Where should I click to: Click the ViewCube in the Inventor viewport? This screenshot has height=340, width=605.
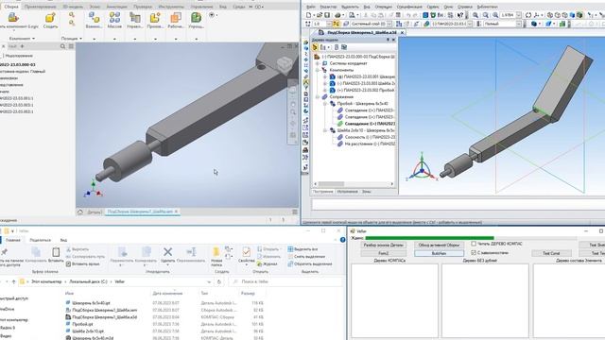(x=285, y=64)
